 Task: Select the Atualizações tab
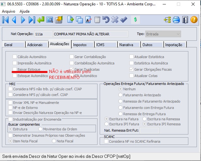pos(60,44)
